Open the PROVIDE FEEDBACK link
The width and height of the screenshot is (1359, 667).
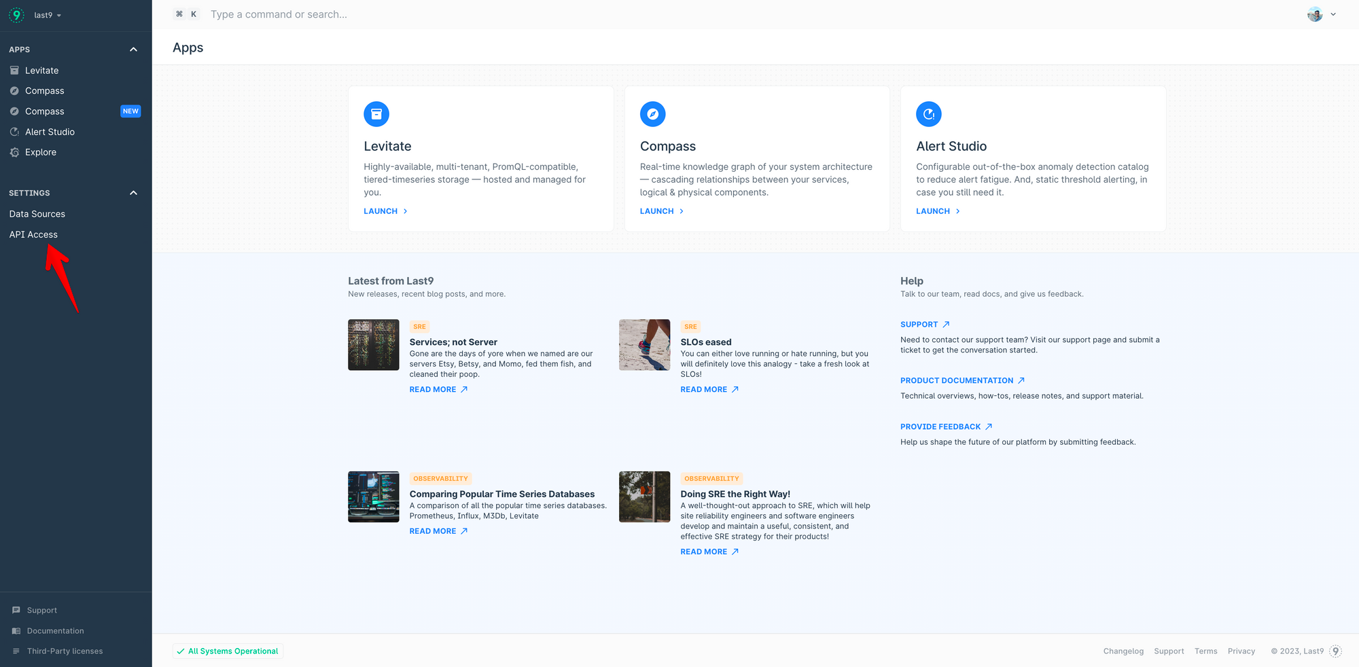[946, 427]
